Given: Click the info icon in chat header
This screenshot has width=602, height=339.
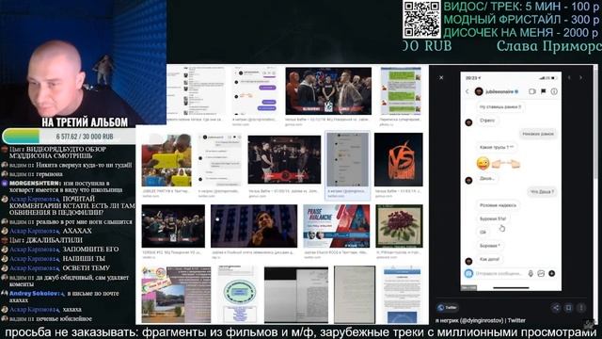Looking at the screenshot, I should [x=554, y=91].
